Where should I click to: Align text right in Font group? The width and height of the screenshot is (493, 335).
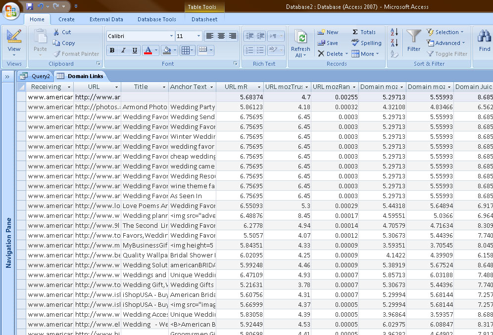click(232, 36)
